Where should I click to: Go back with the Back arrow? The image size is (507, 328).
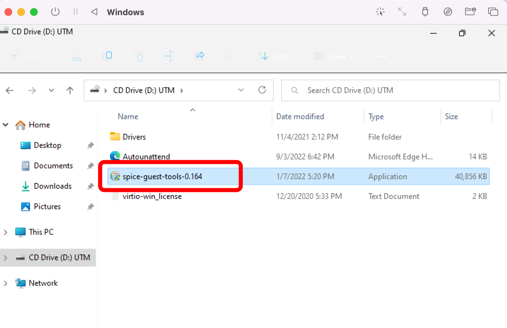[x=10, y=91]
